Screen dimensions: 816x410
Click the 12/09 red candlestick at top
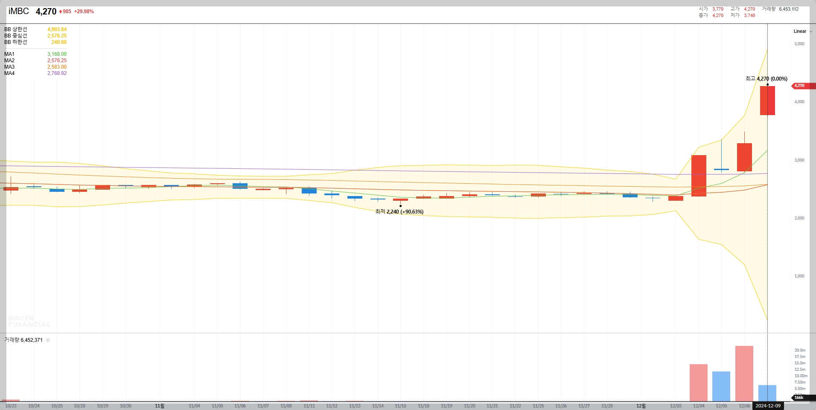767,101
